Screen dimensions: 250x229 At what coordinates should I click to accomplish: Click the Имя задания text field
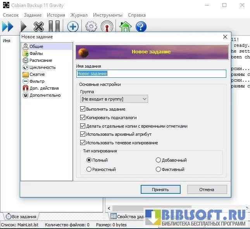151,73
